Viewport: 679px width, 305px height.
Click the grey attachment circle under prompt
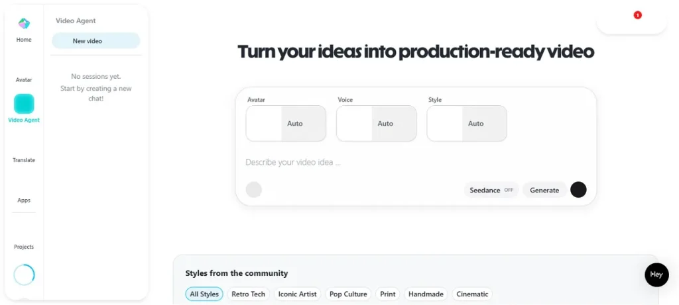[254, 190]
